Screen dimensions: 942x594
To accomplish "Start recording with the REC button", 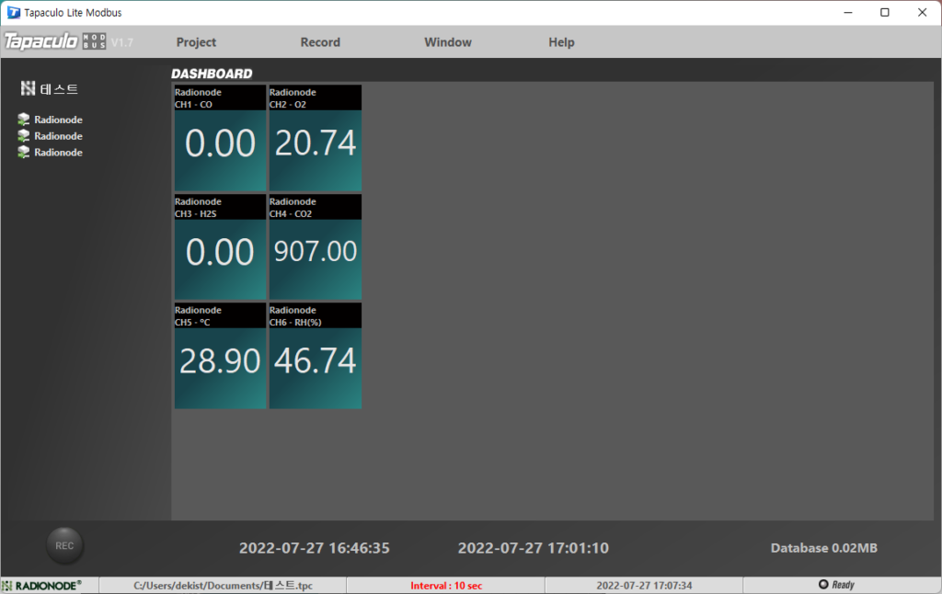I will (x=65, y=545).
